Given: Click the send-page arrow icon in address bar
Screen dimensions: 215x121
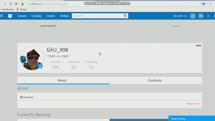Looking at the screenshot, I should pos(207,4).
